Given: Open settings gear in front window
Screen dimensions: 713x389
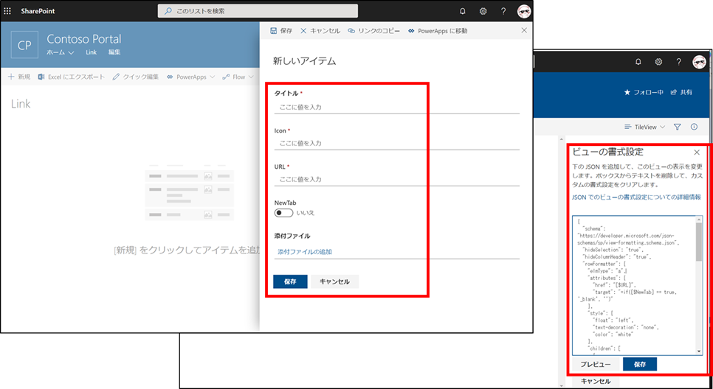Looking at the screenshot, I should 483,11.
